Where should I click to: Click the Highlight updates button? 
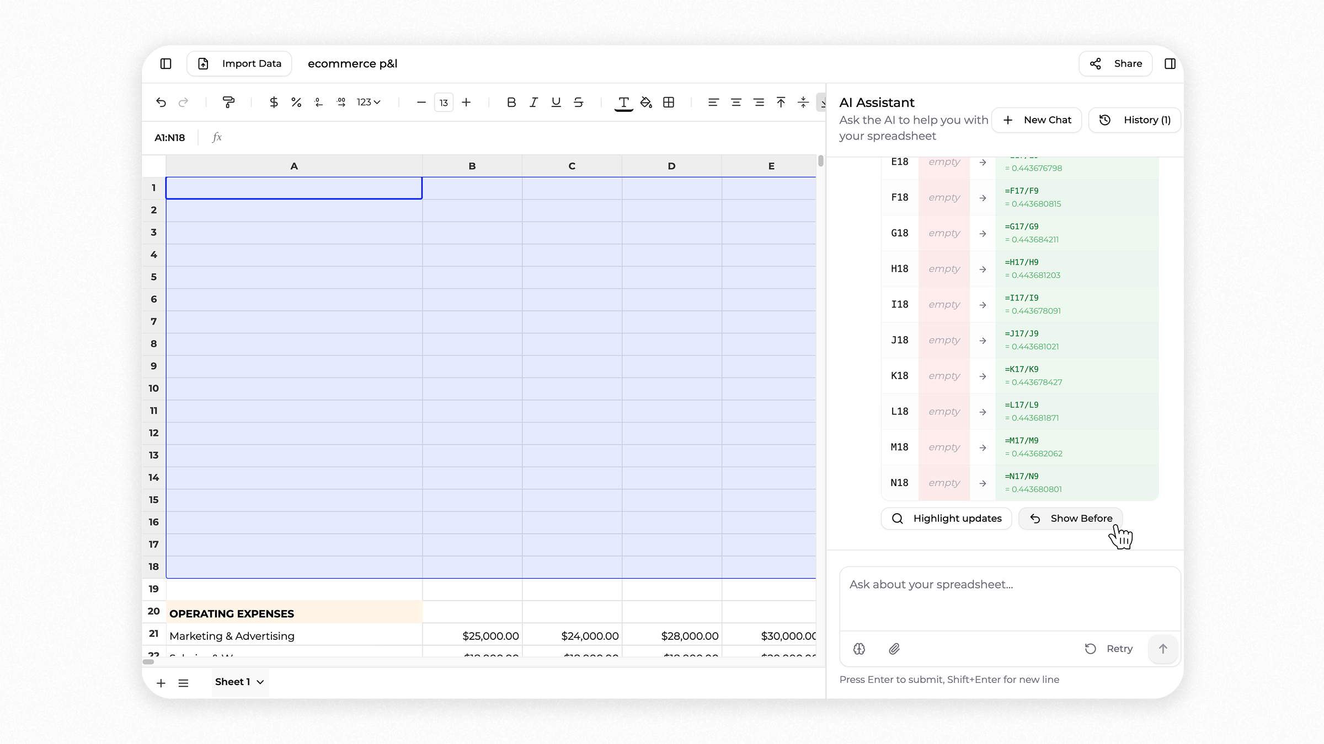946,518
